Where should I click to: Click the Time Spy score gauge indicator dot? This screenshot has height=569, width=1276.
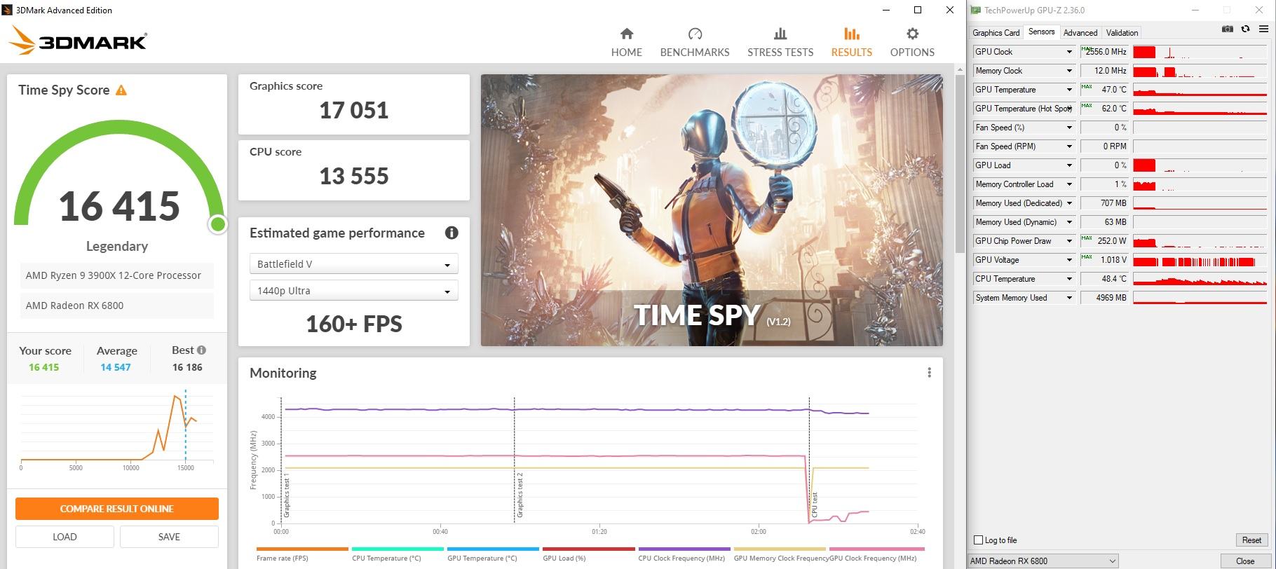(218, 224)
